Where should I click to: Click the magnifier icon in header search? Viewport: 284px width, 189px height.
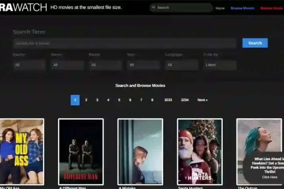tap(154, 7)
